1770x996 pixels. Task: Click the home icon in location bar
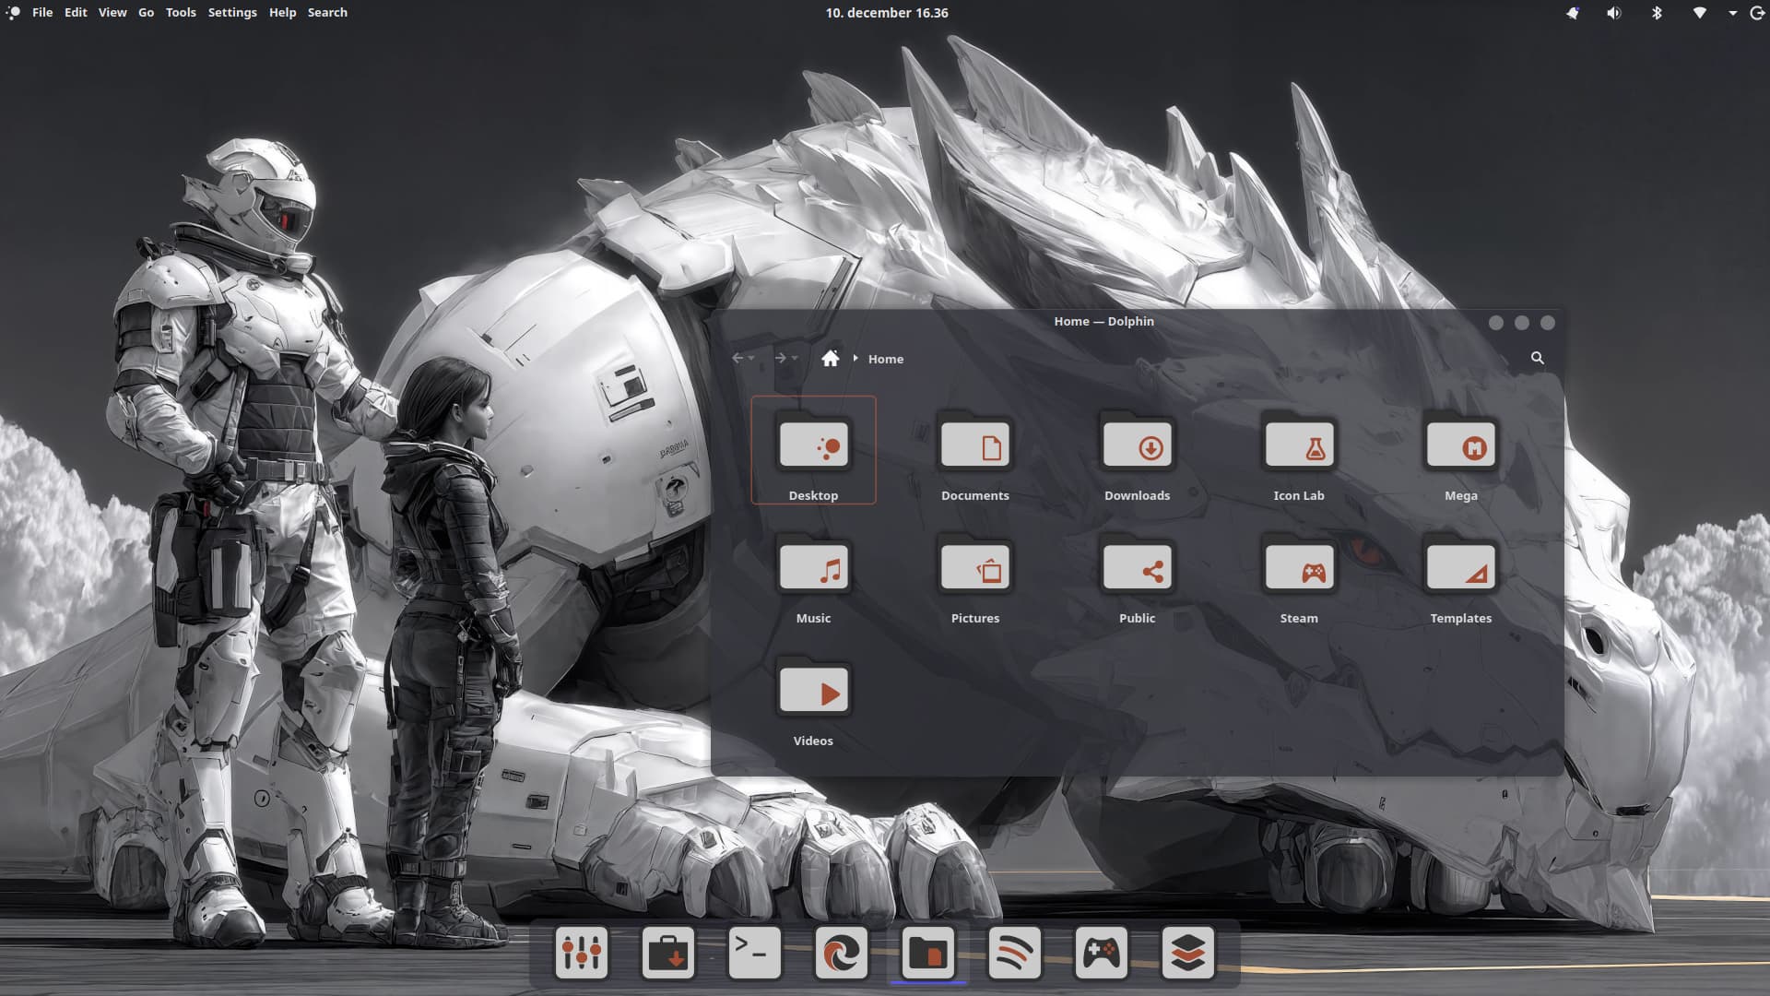tap(830, 359)
